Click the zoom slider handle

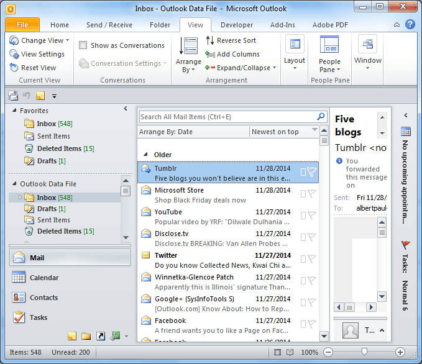[x=364, y=352]
